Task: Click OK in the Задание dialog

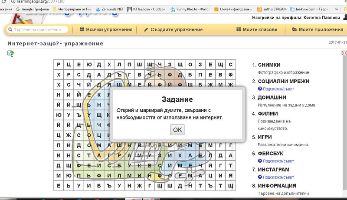Action: click(x=177, y=129)
